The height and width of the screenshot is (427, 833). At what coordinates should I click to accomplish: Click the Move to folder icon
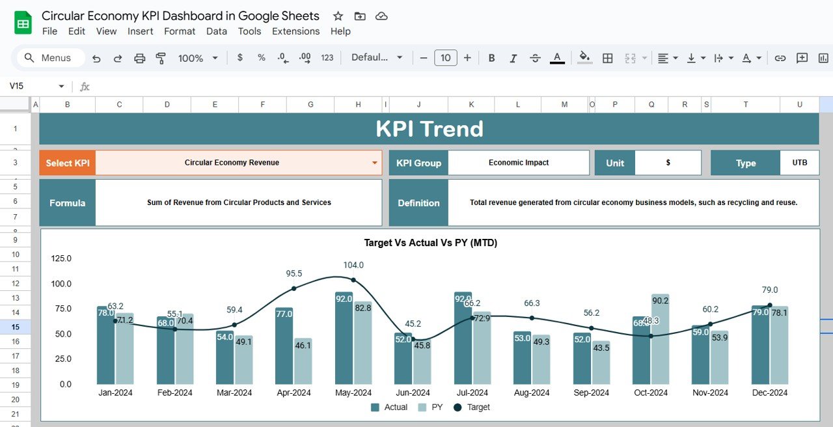360,16
